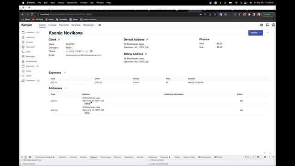Open the DevTools Components tab
Viewport: 295px width, 166px height.
(205, 157)
